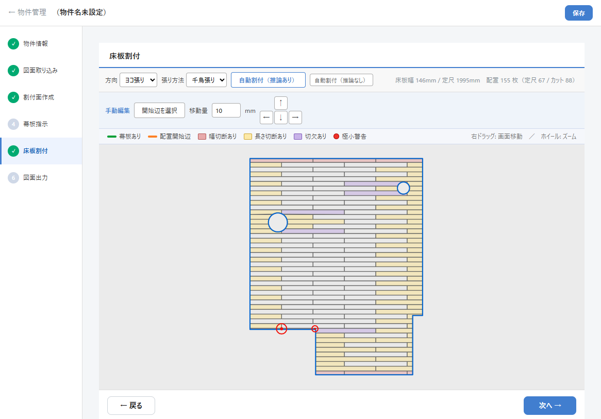Click the 床板割付 panel heading
The image size is (601, 419).
coord(125,56)
